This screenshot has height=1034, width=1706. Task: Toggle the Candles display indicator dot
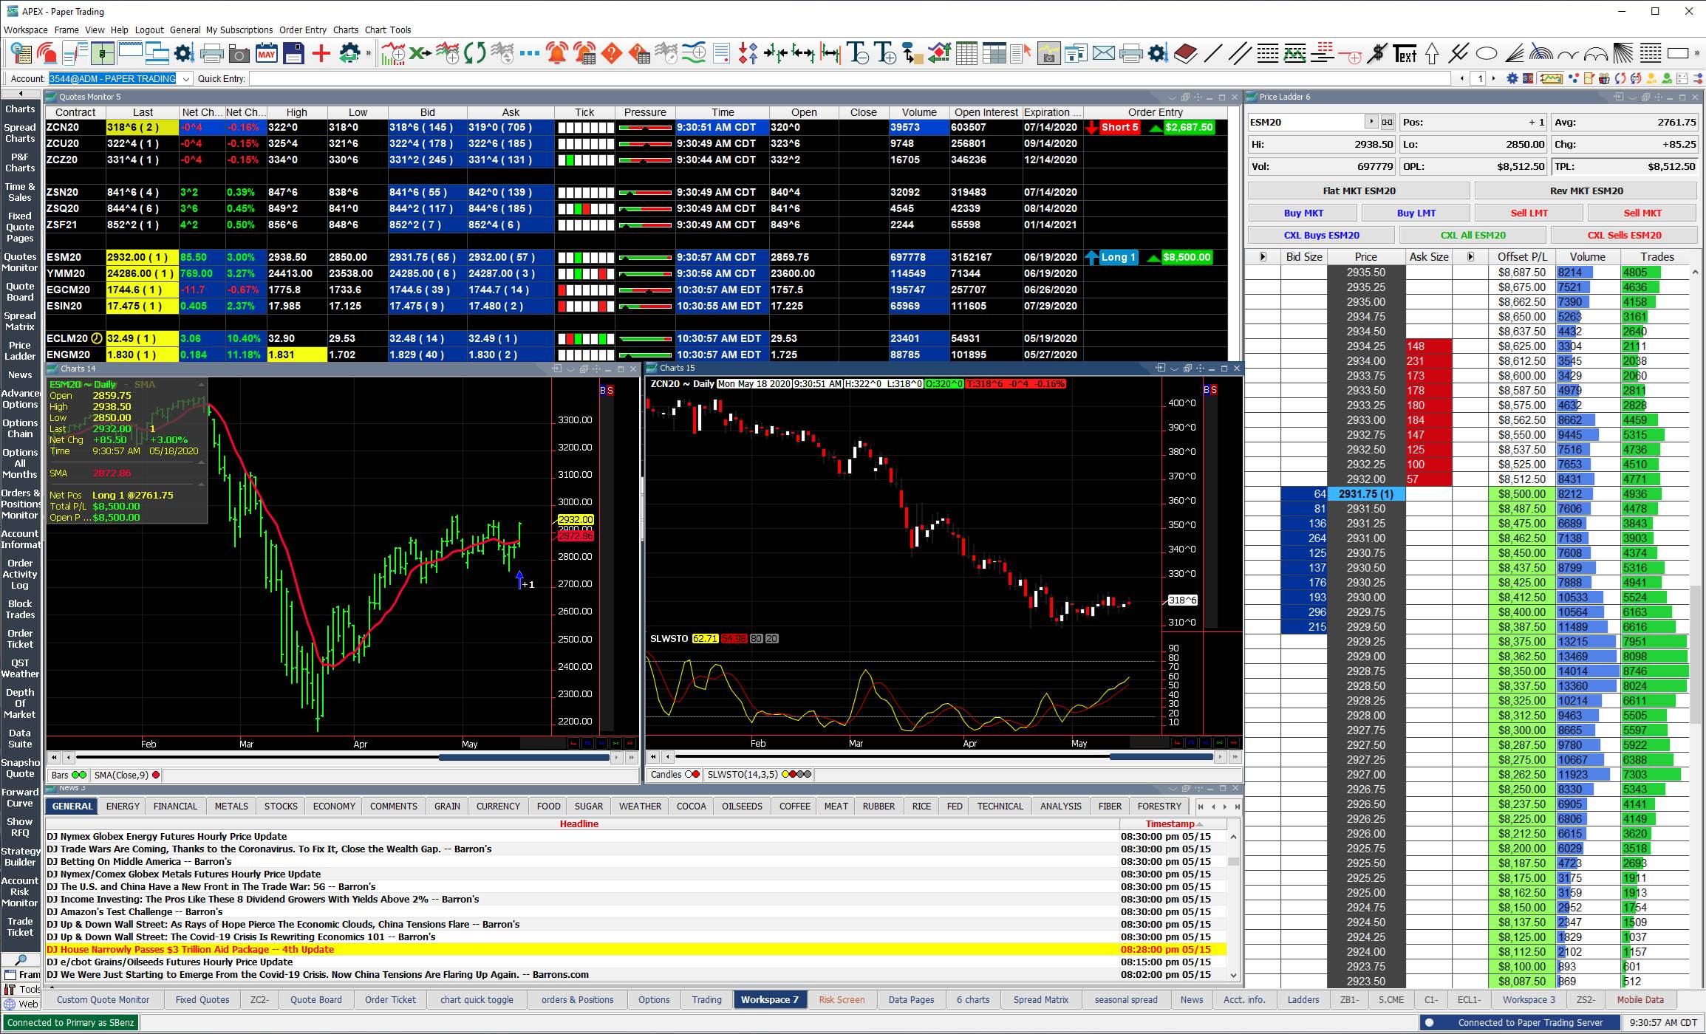[x=696, y=775]
